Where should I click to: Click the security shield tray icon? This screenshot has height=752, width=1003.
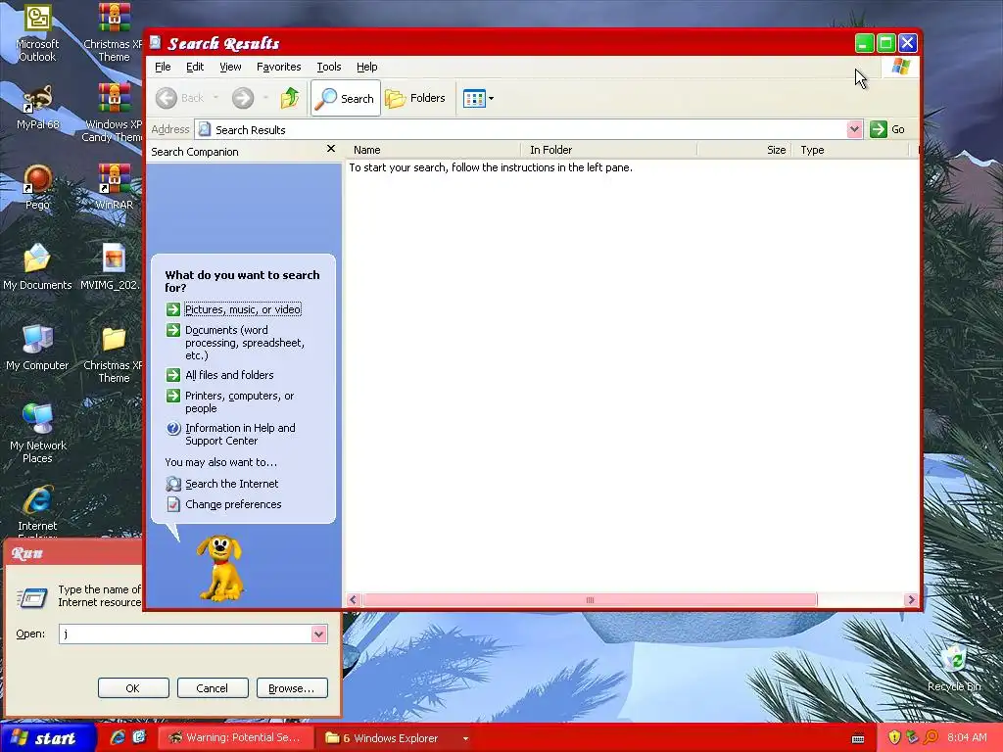point(894,737)
